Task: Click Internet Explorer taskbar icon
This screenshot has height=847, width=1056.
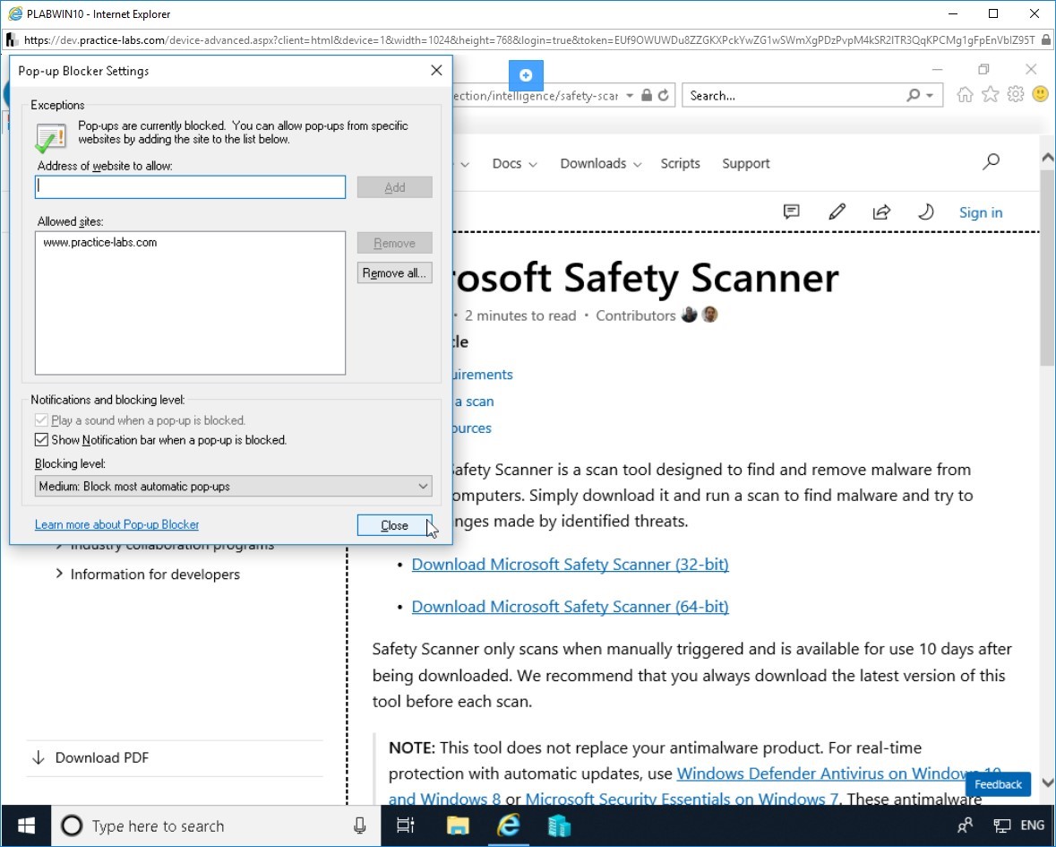Action: click(509, 825)
